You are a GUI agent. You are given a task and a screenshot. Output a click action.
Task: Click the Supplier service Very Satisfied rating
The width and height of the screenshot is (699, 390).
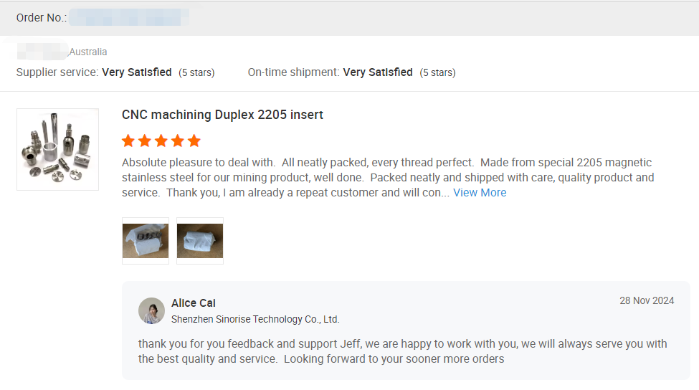(x=136, y=72)
